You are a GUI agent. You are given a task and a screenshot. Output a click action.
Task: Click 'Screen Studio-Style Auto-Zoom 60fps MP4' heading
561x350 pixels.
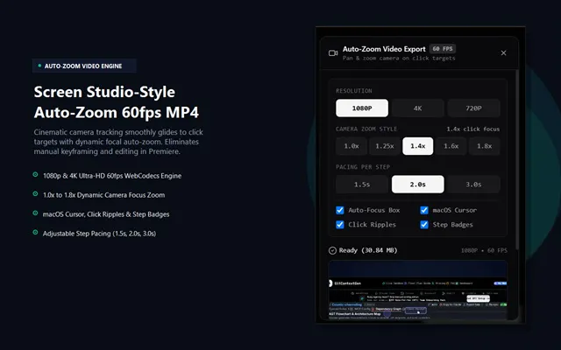117,102
